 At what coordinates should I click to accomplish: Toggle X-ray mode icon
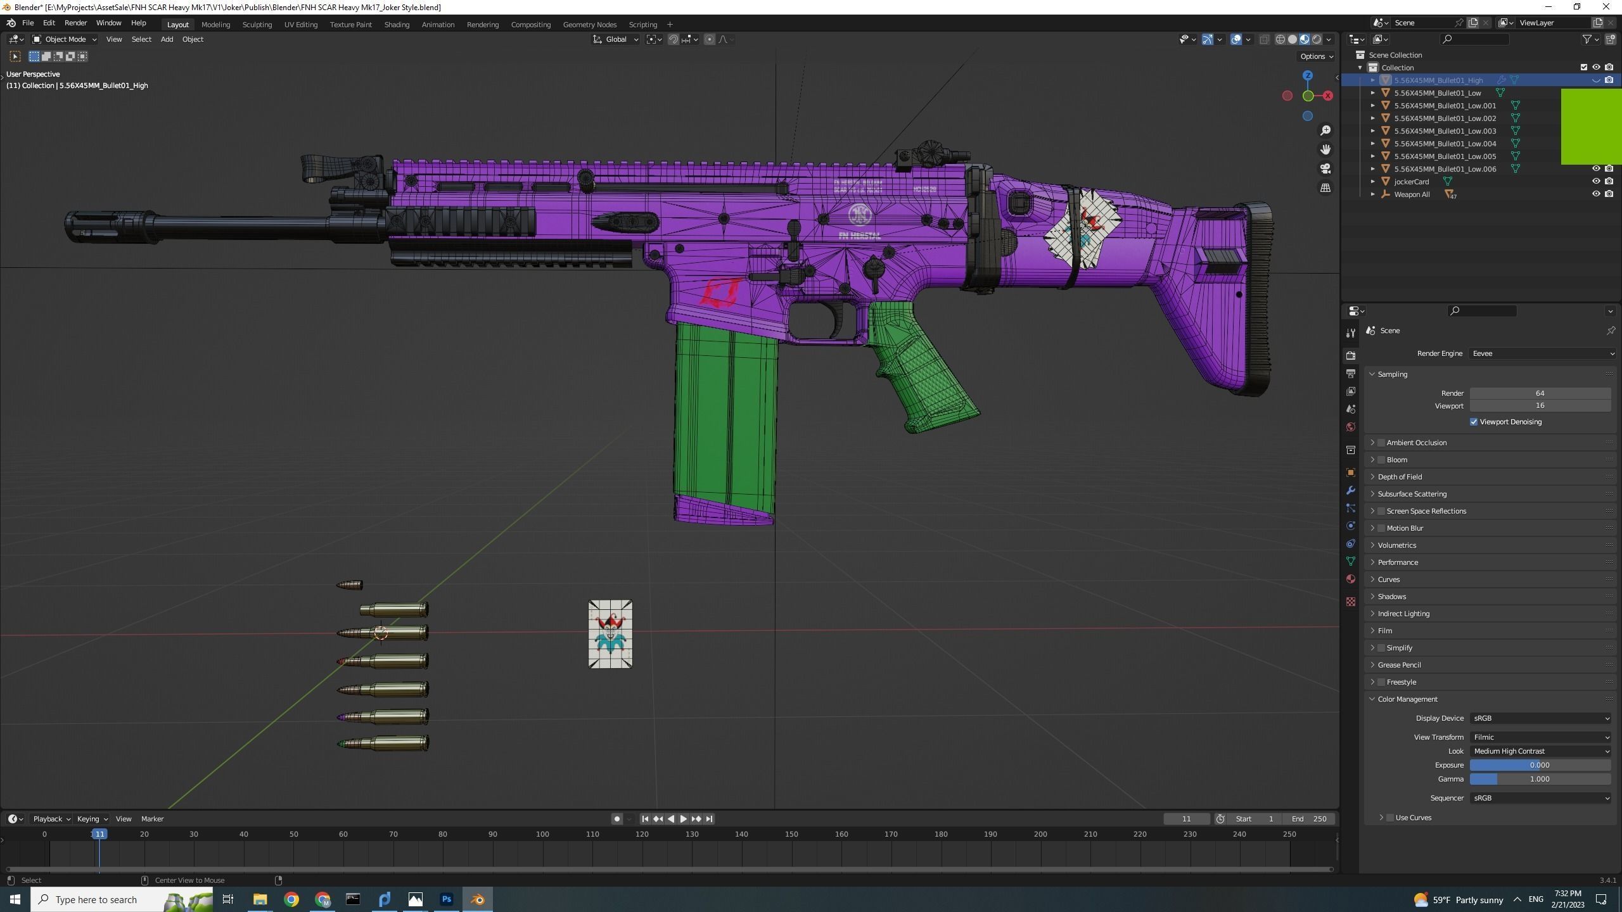point(1264,39)
